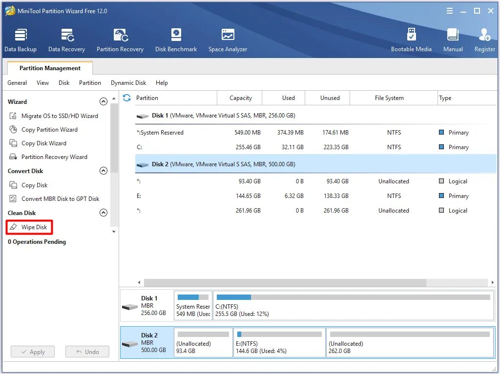The height and width of the screenshot is (374, 500).
Task: Click the Apply button
Action: pyautogui.click(x=33, y=352)
